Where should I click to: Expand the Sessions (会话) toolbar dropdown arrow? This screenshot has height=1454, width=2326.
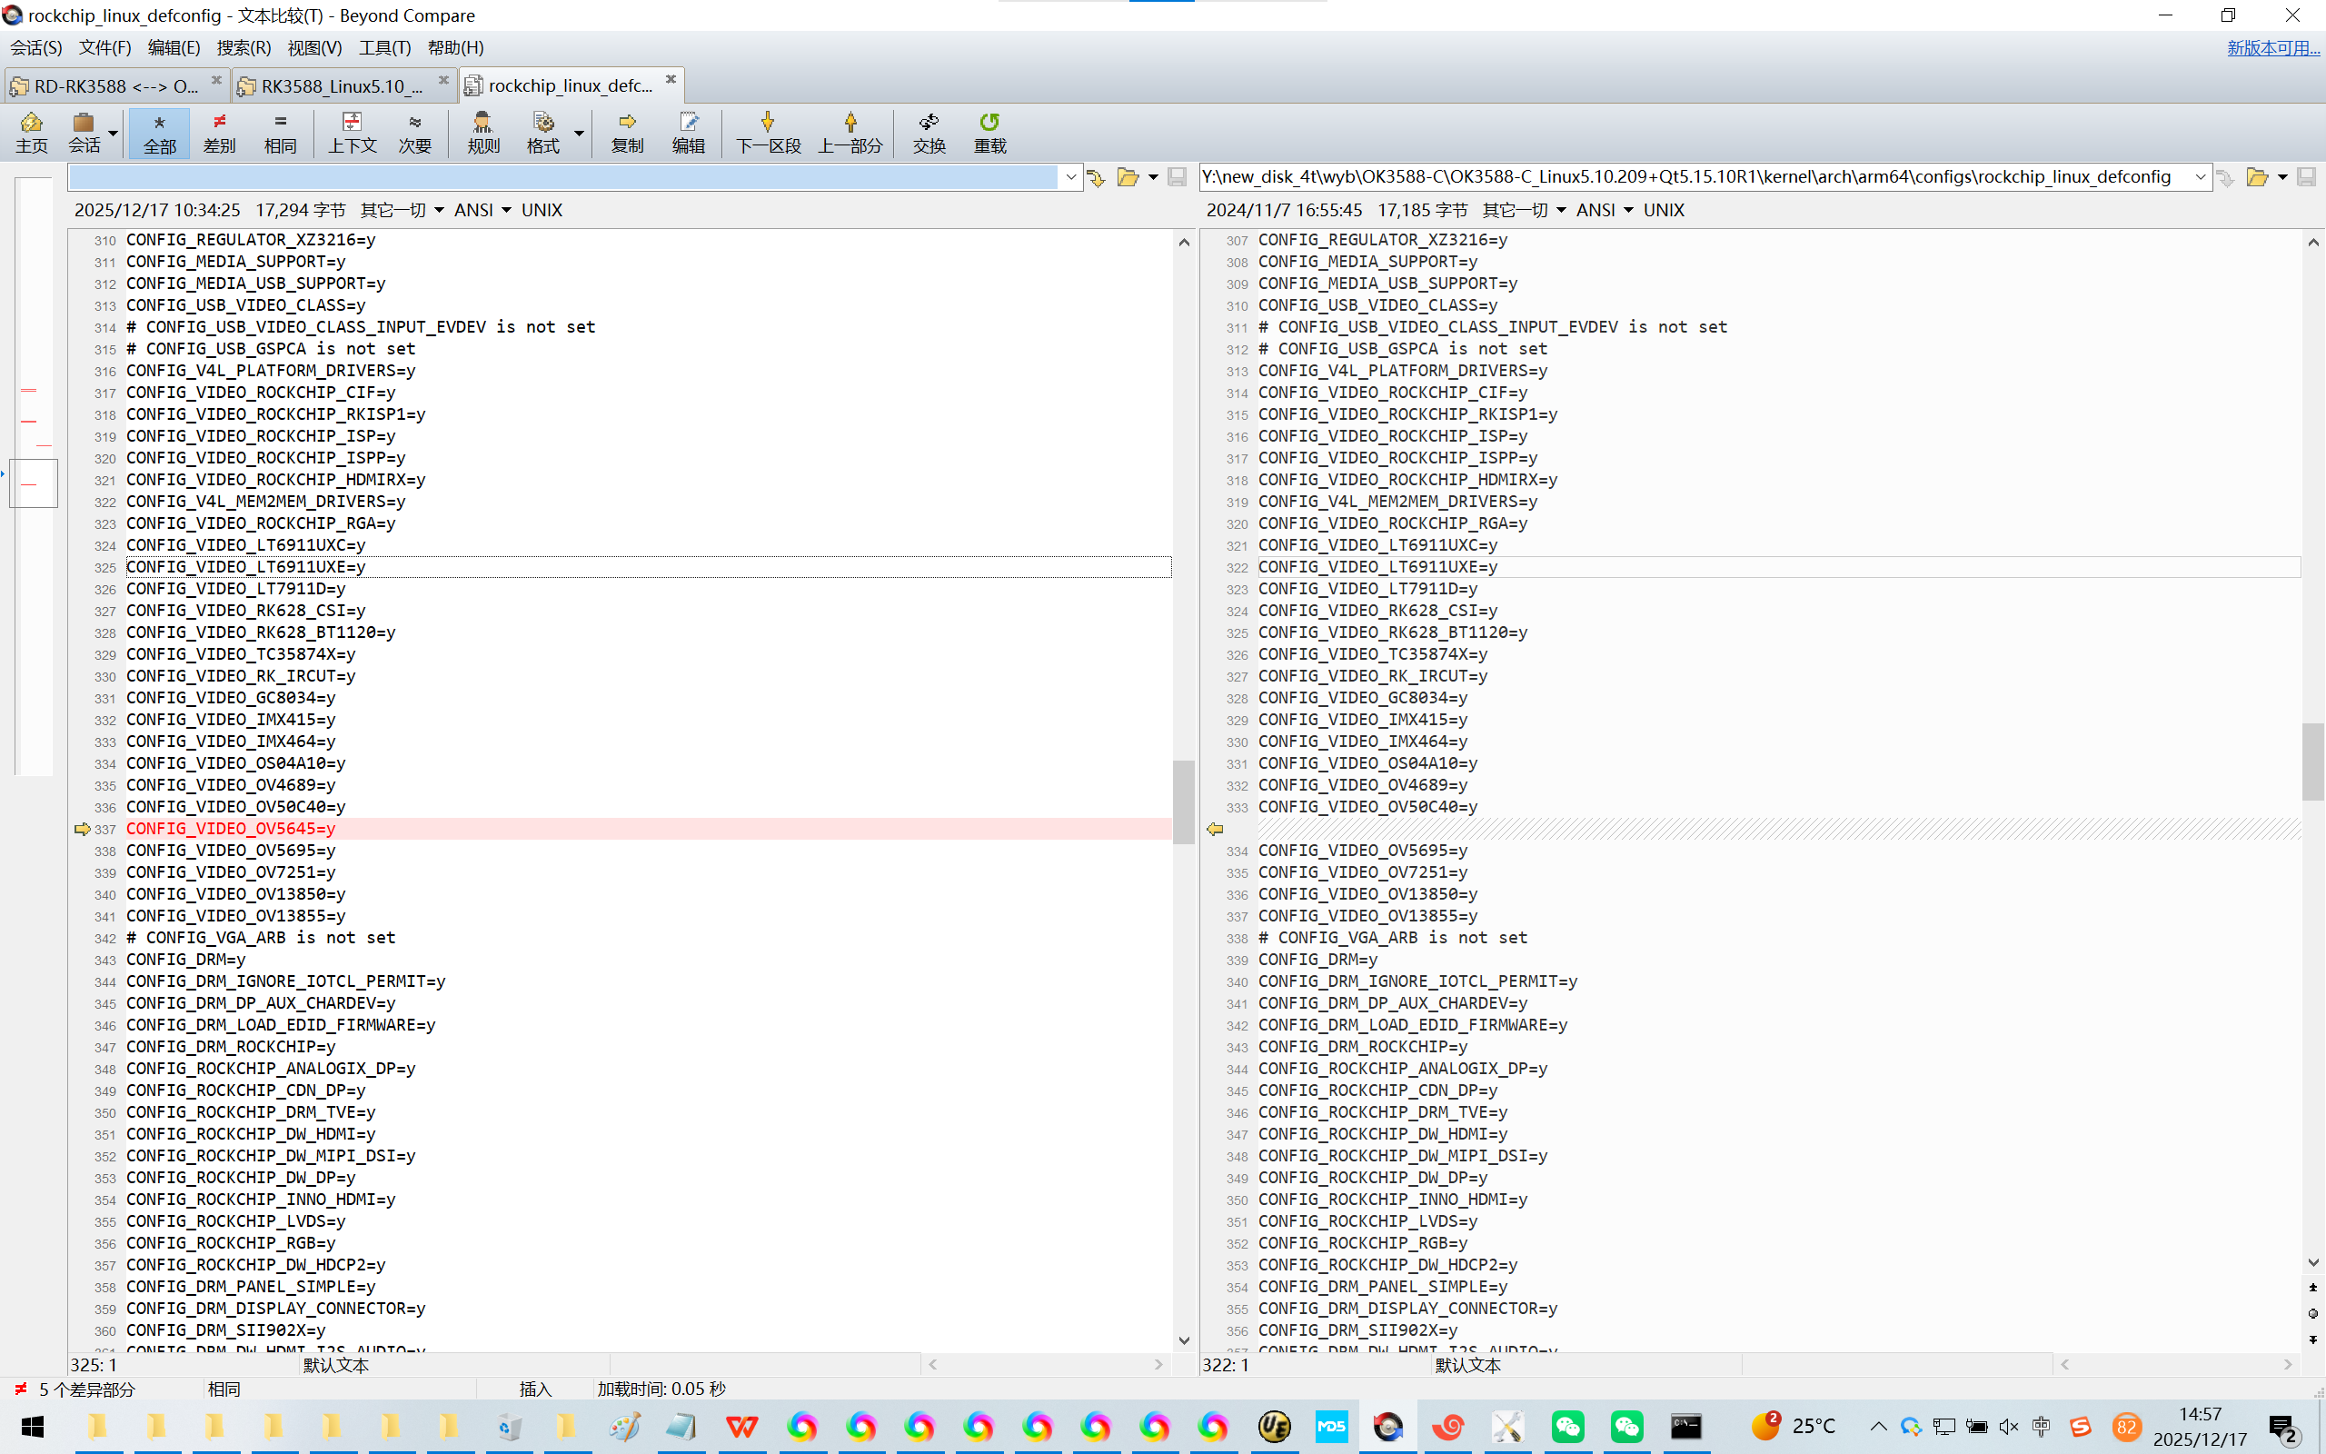114,133
